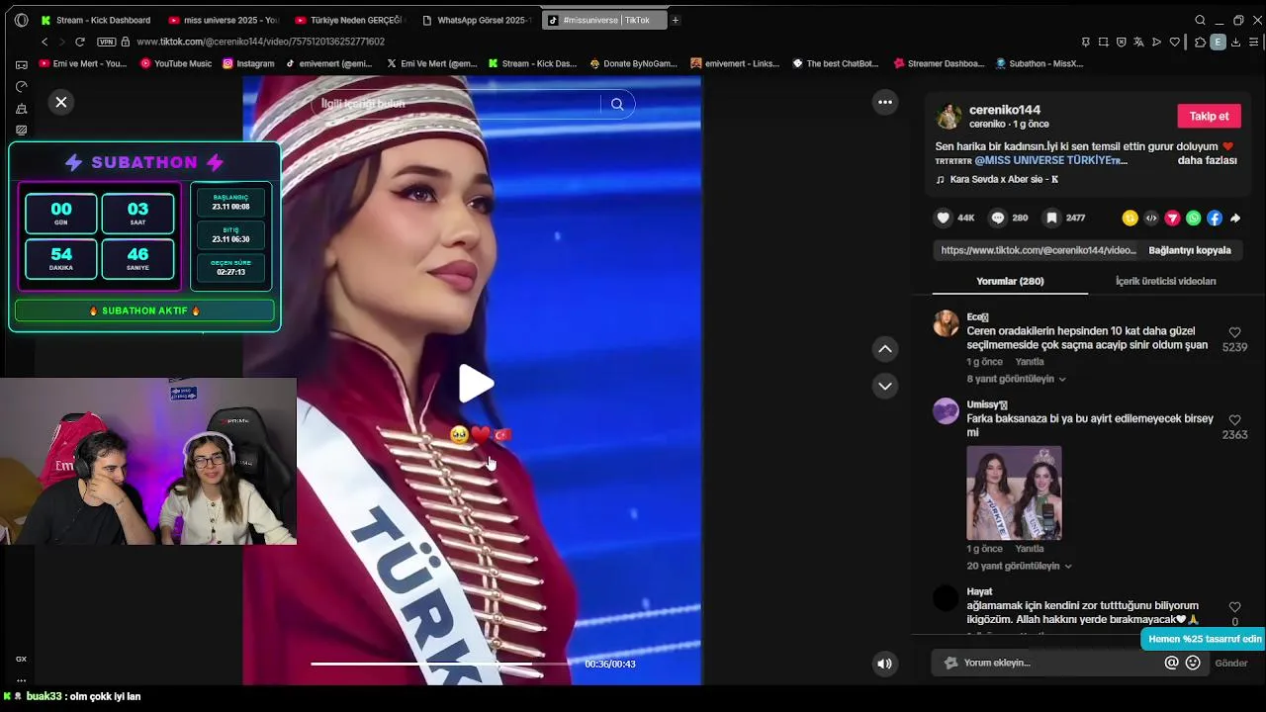Viewport: 1266px width, 712px height.
Task: Open the Subathon - MissX bookmark
Action: [1040, 63]
